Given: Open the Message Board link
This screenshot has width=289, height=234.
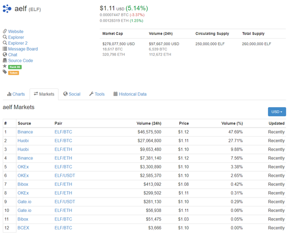Looking at the screenshot, I should [23, 49].
